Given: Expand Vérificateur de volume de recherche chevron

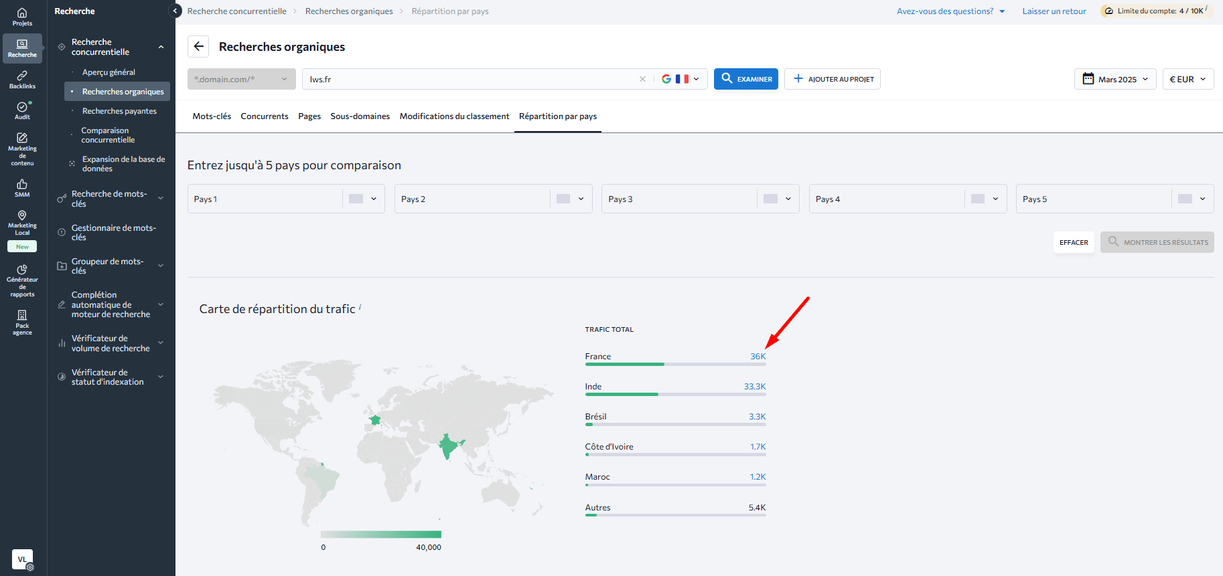Looking at the screenshot, I should 161,343.
